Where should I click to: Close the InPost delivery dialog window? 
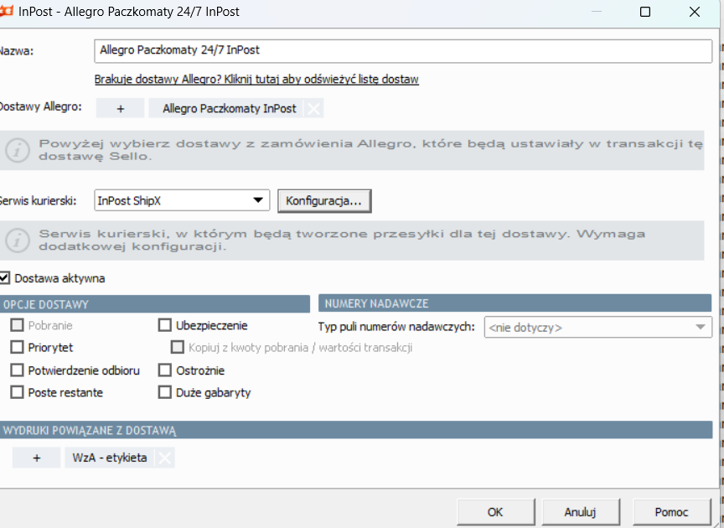(x=695, y=12)
